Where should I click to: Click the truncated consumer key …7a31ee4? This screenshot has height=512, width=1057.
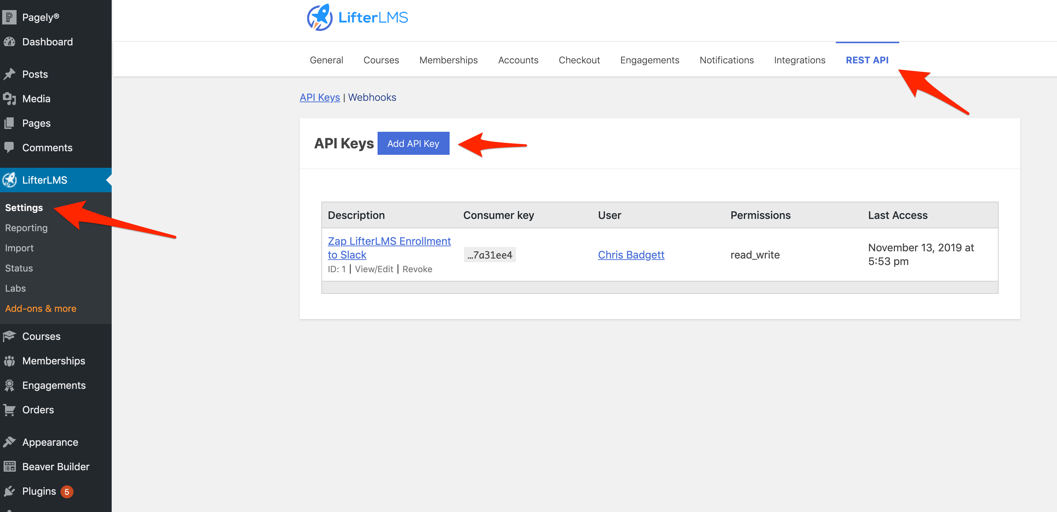pyautogui.click(x=490, y=255)
